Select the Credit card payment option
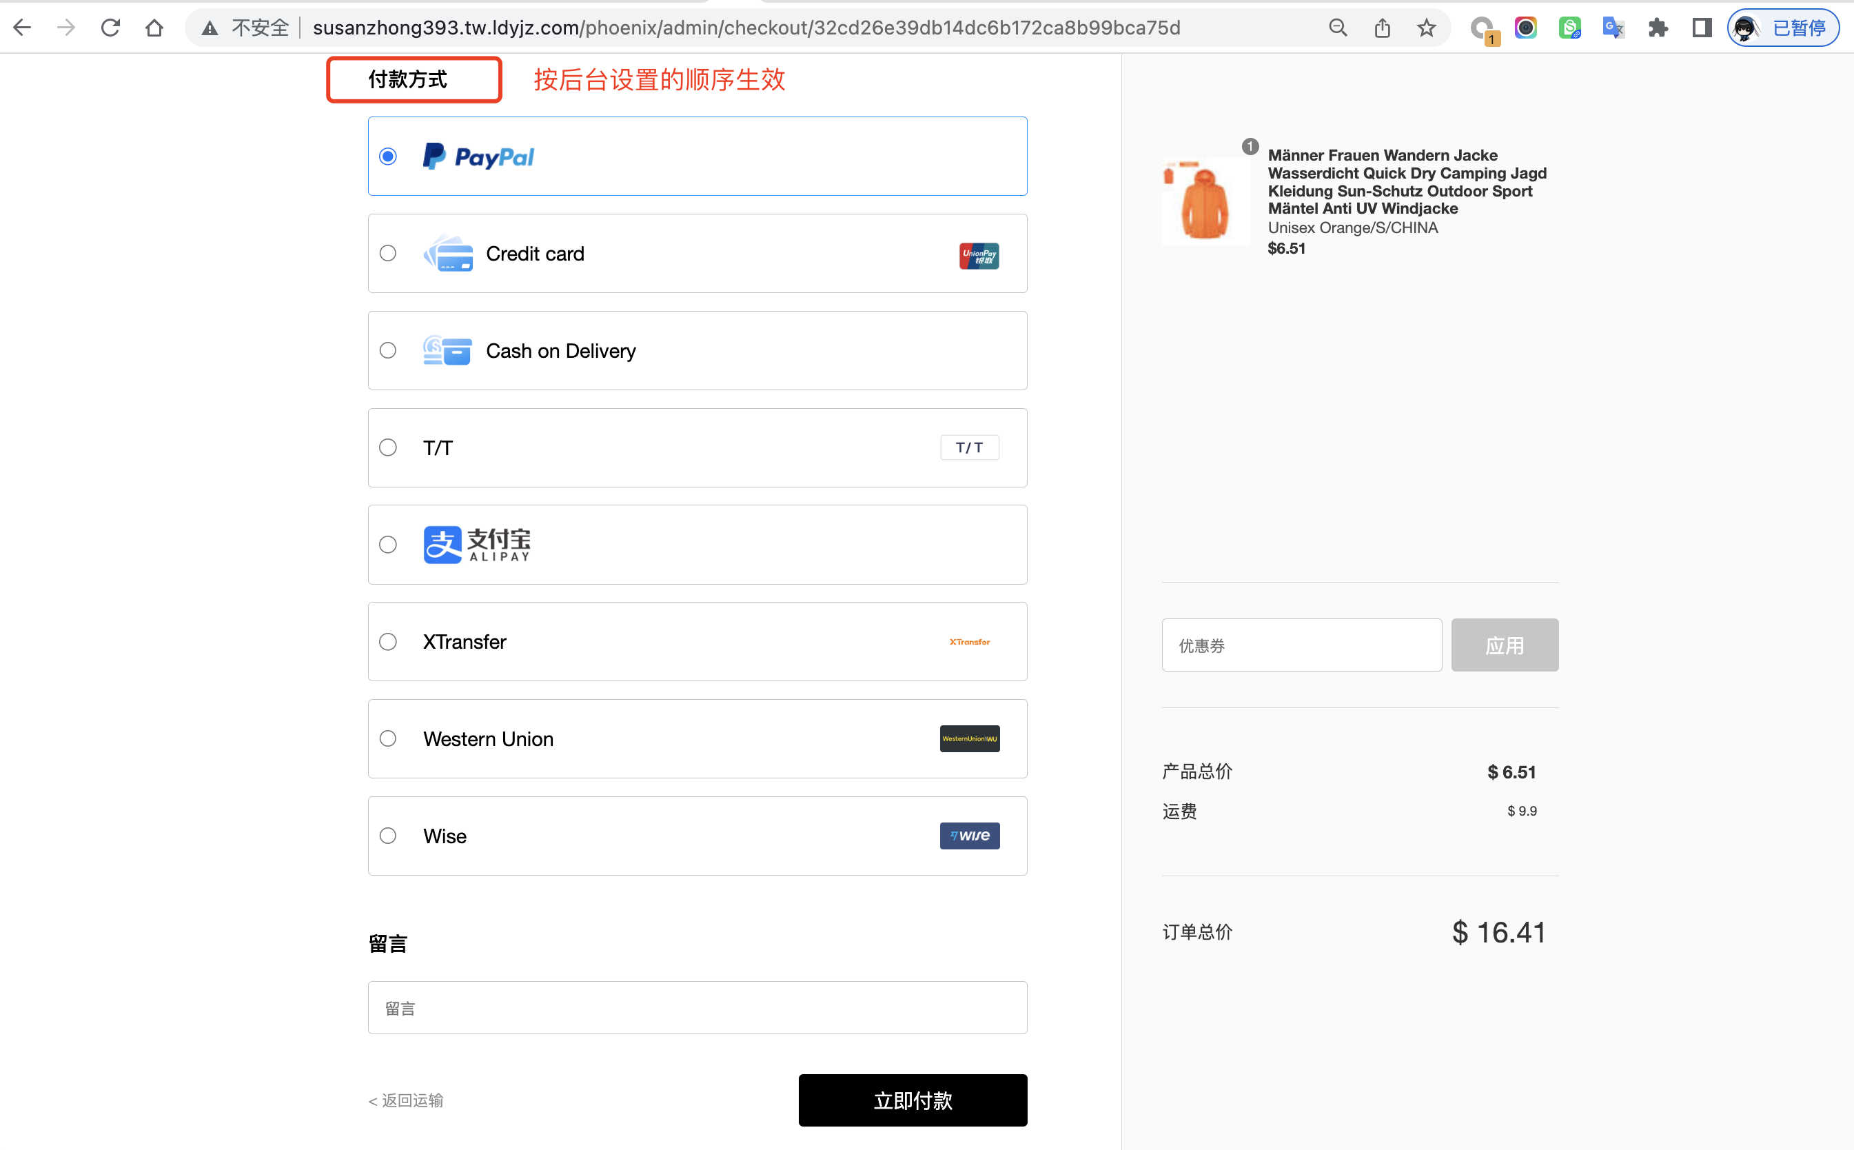1854x1150 pixels. coord(387,253)
